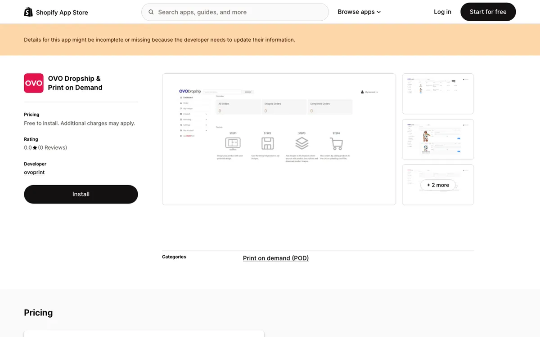Open the Shopify App Store home link
The width and height of the screenshot is (540, 337).
tap(56, 12)
